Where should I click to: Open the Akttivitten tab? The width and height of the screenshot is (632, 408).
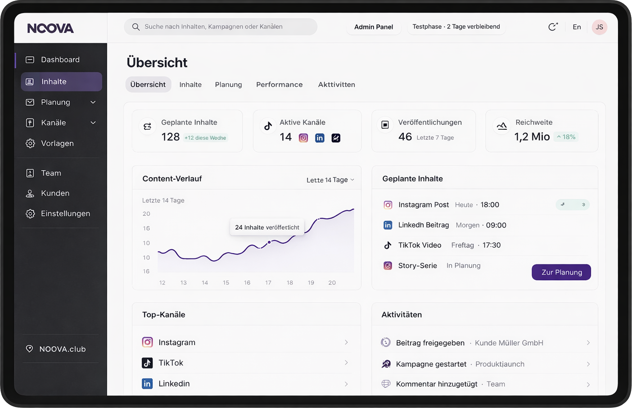336,85
